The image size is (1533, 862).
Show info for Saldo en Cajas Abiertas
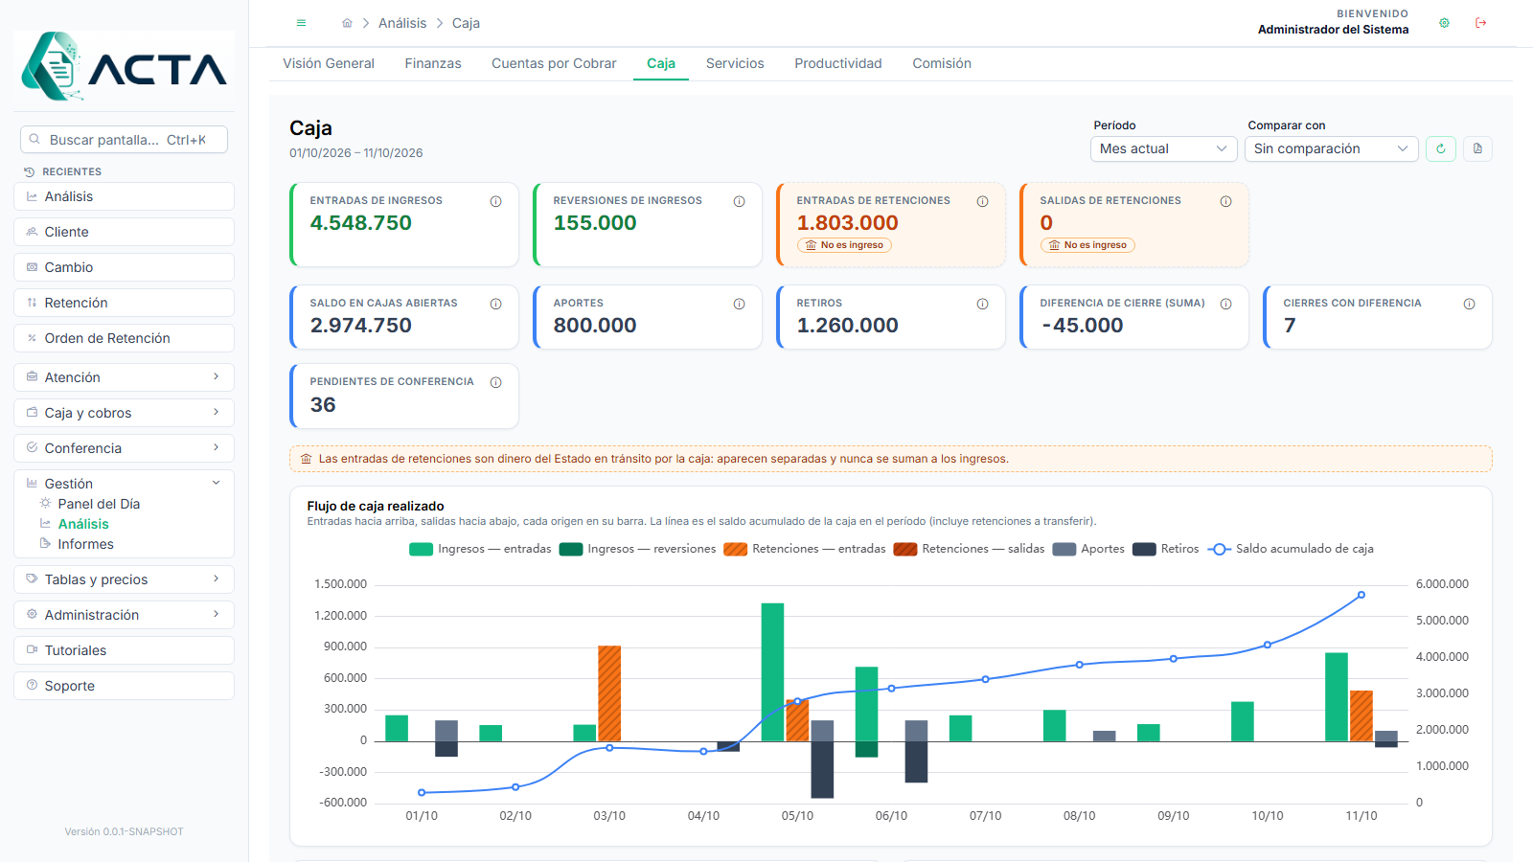pyautogui.click(x=496, y=304)
